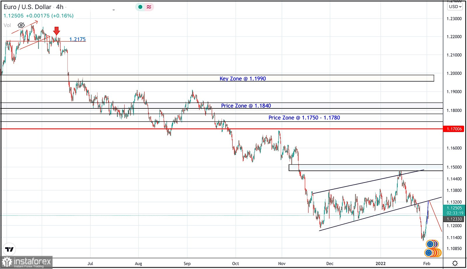Viewport: 467px width, 269px height.
Task: Click the Oct label on time axis
Action: (x=235, y=263)
